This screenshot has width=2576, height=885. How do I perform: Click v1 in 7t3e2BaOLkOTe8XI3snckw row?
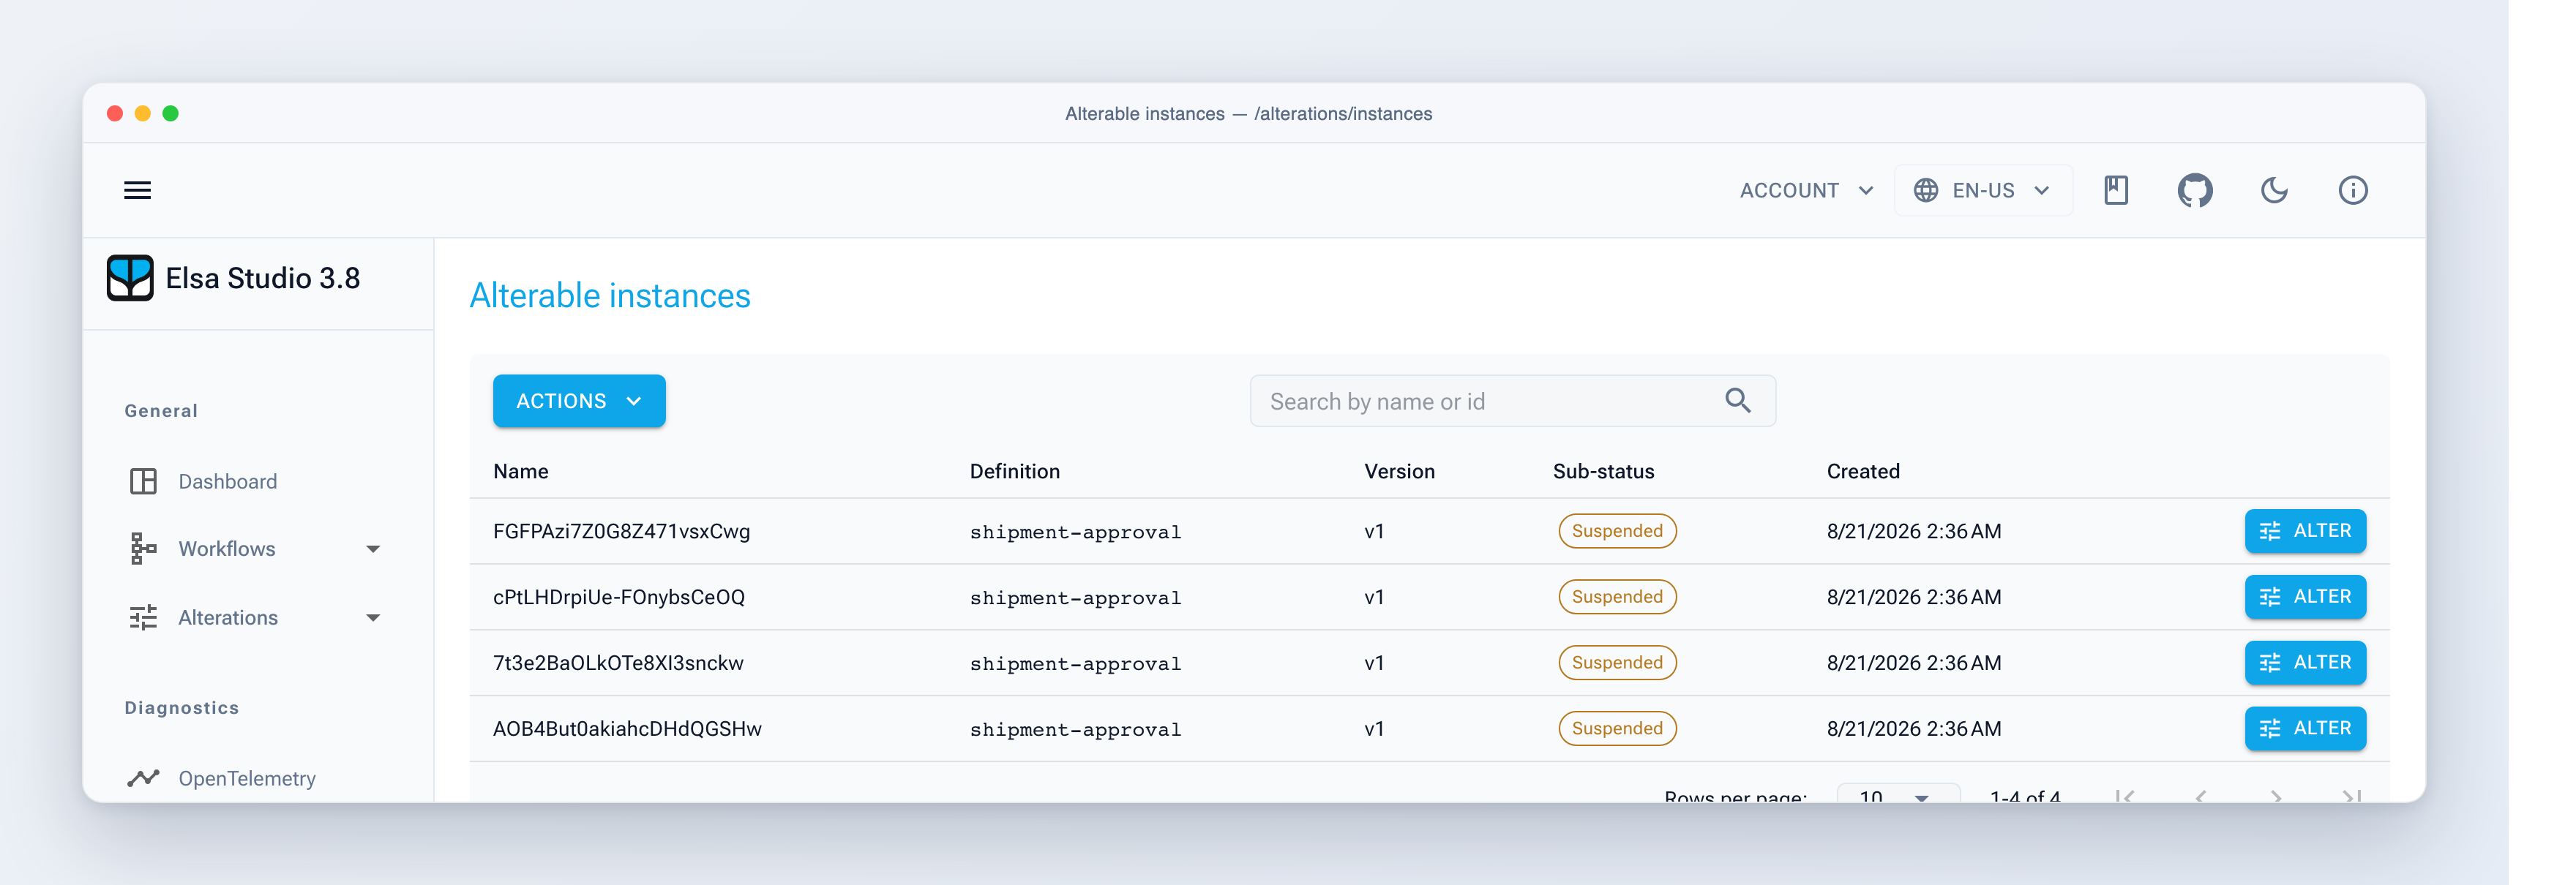coord(1374,663)
